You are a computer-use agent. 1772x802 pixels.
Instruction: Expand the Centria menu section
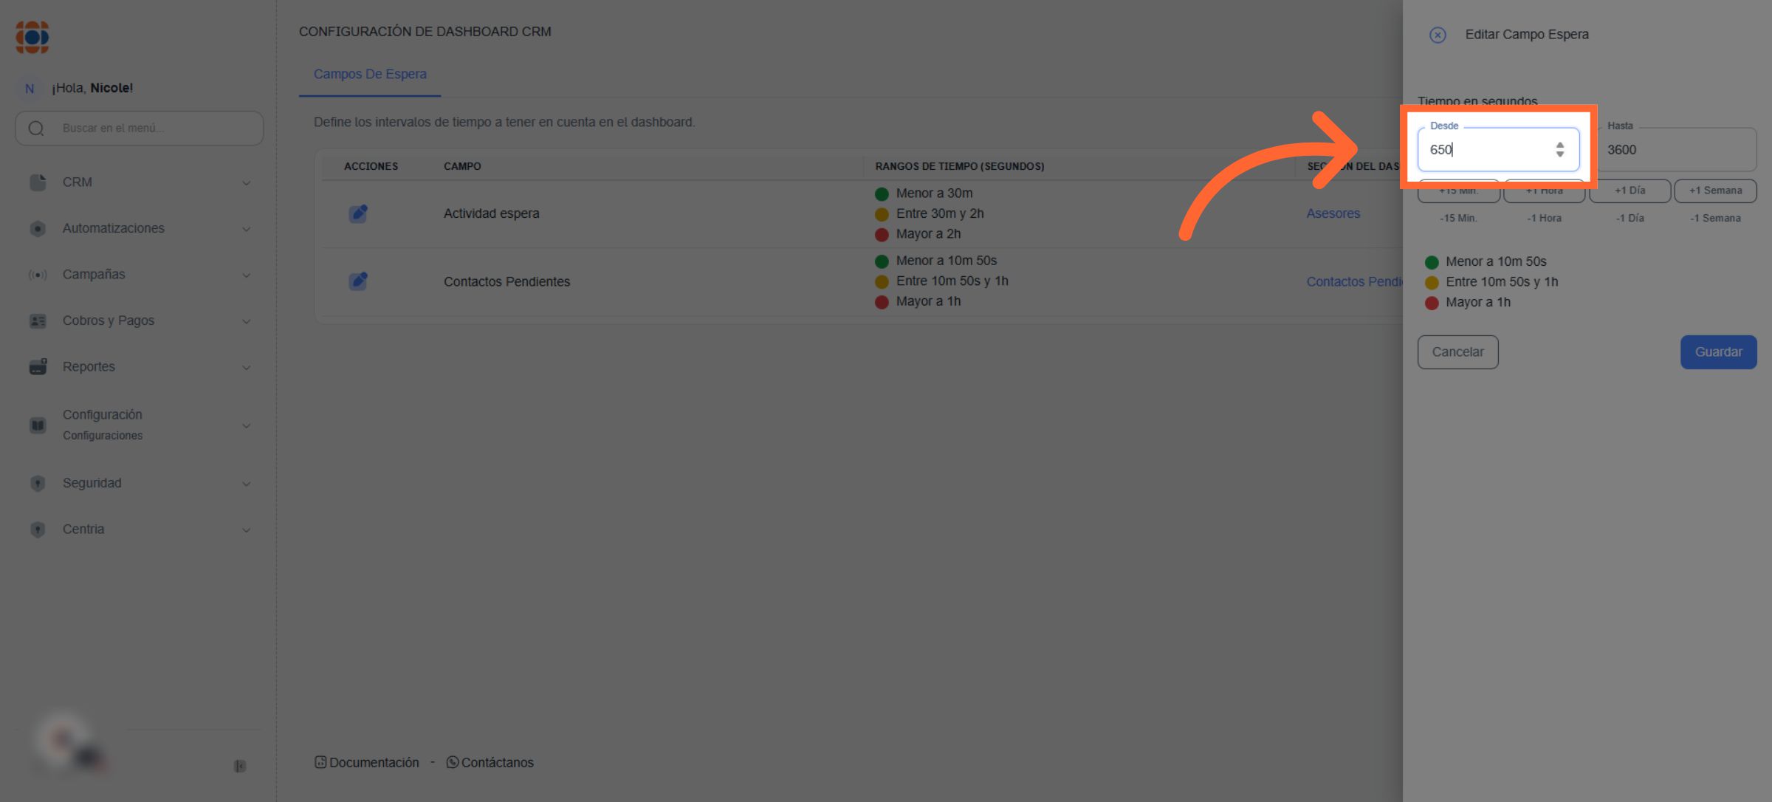(x=247, y=529)
